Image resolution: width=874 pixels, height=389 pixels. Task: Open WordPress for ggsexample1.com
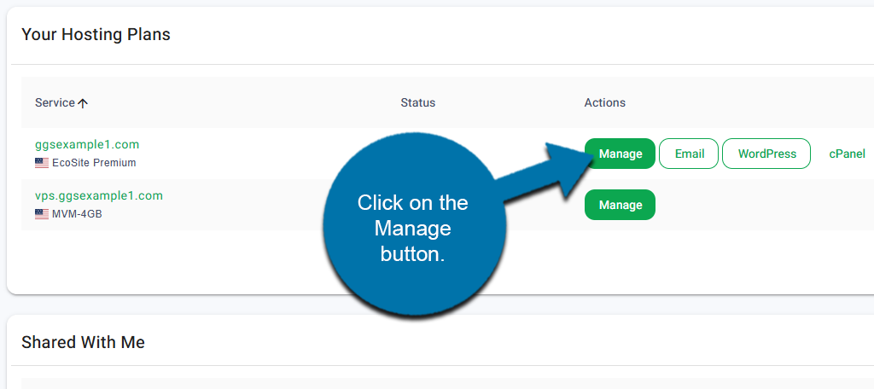[766, 154]
